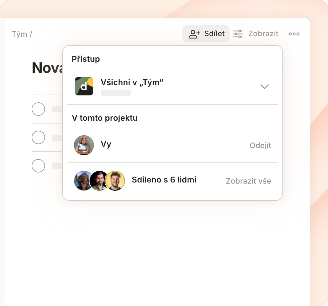Click Zobrazit vše to see all members

pyautogui.click(x=248, y=181)
